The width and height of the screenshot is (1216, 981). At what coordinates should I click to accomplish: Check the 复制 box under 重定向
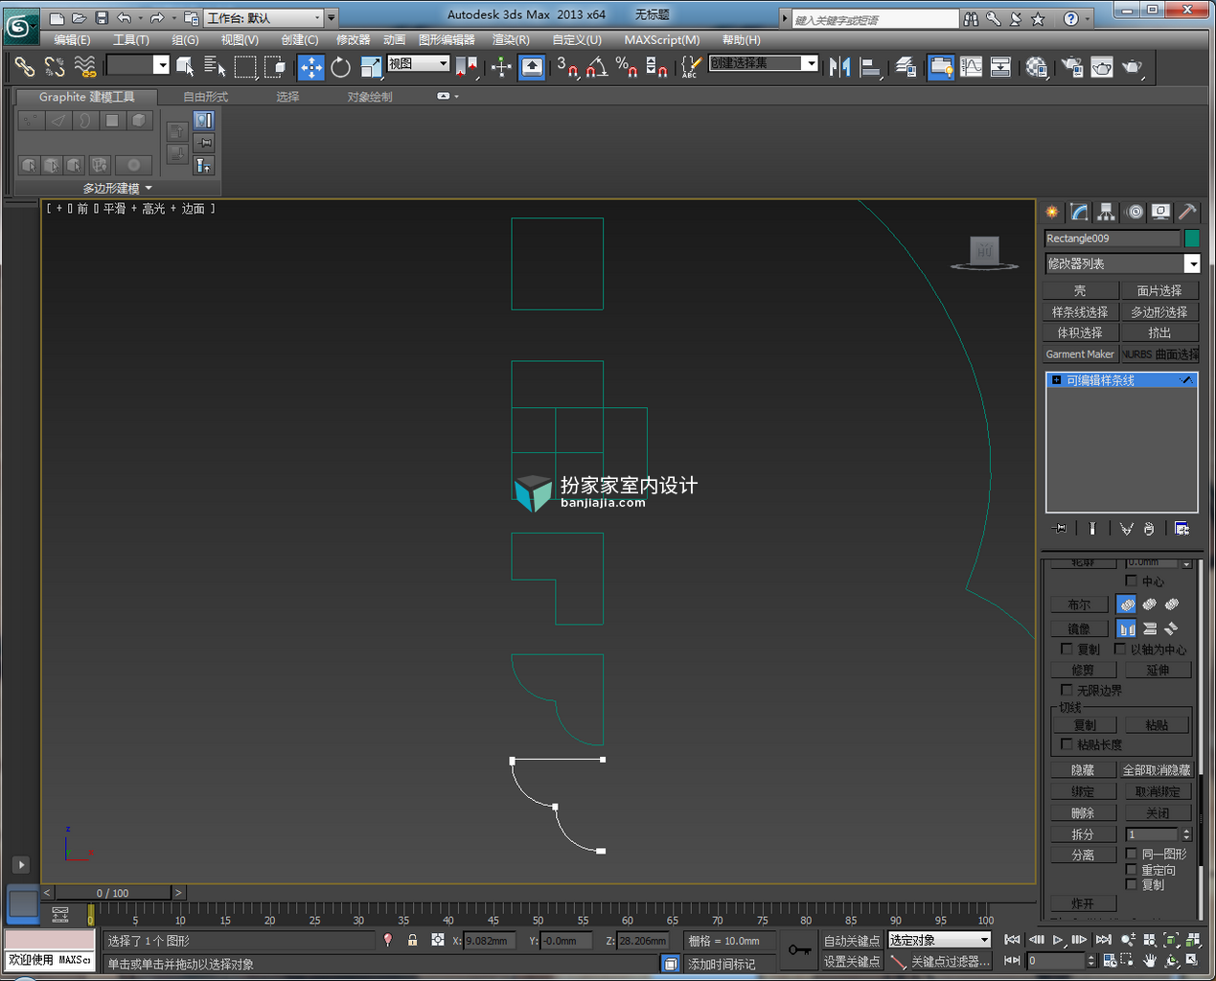pos(1131,884)
